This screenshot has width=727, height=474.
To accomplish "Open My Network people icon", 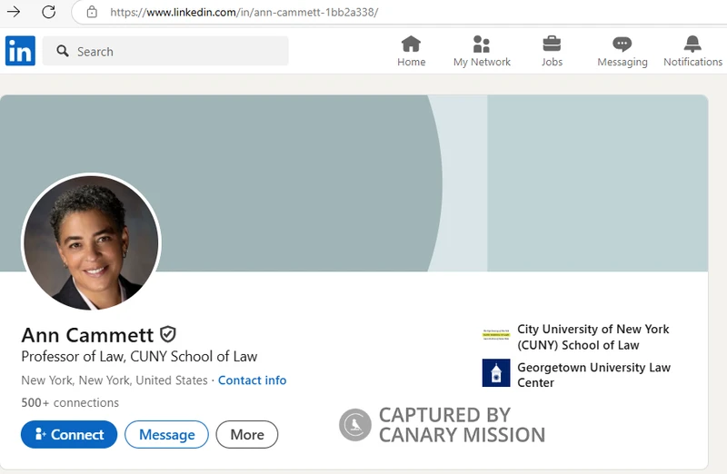I will [x=482, y=44].
